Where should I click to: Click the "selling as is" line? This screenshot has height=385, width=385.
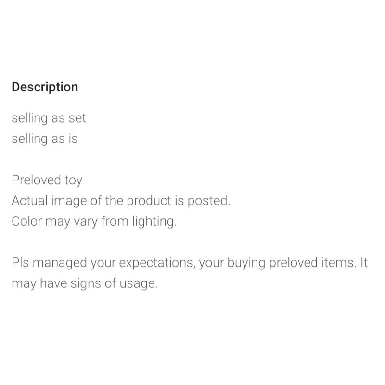coord(44,139)
